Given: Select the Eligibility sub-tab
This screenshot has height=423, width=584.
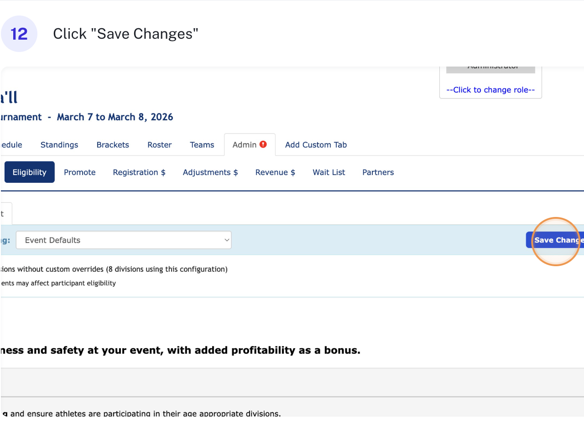Looking at the screenshot, I should (29, 172).
